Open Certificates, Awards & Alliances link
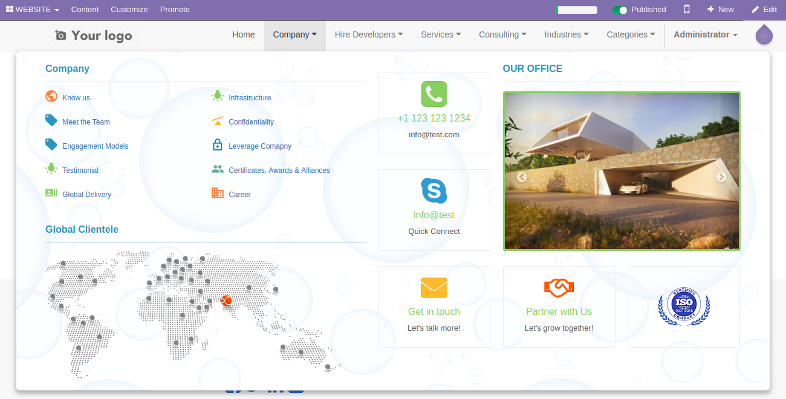Screen dimensions: 786x399 click(x=279, y=170)
